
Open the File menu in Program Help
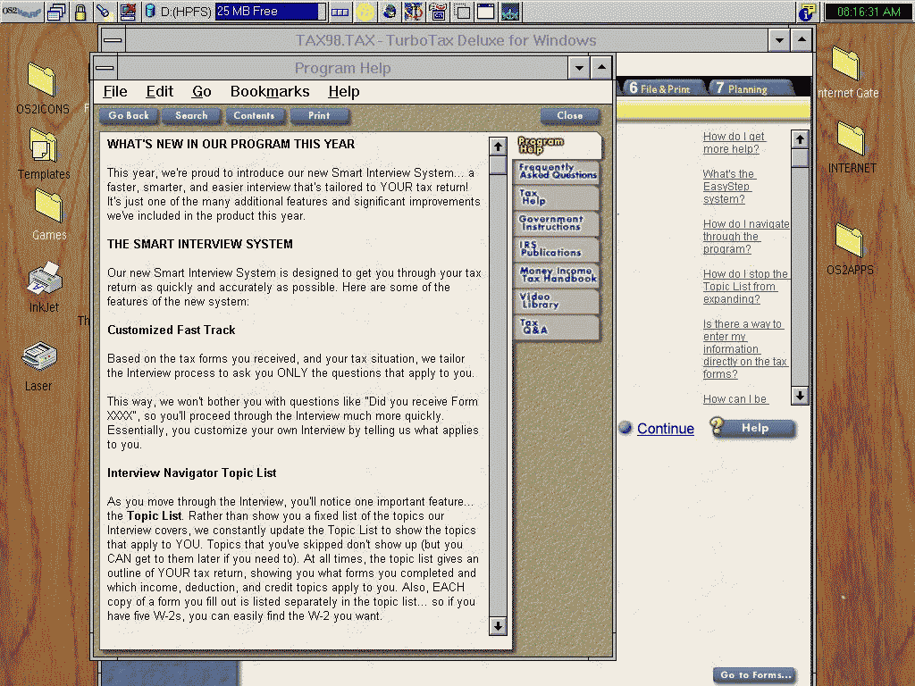(x=115, y=92)
